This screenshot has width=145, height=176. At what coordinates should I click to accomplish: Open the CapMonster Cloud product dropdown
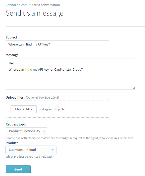coord(31,150)
